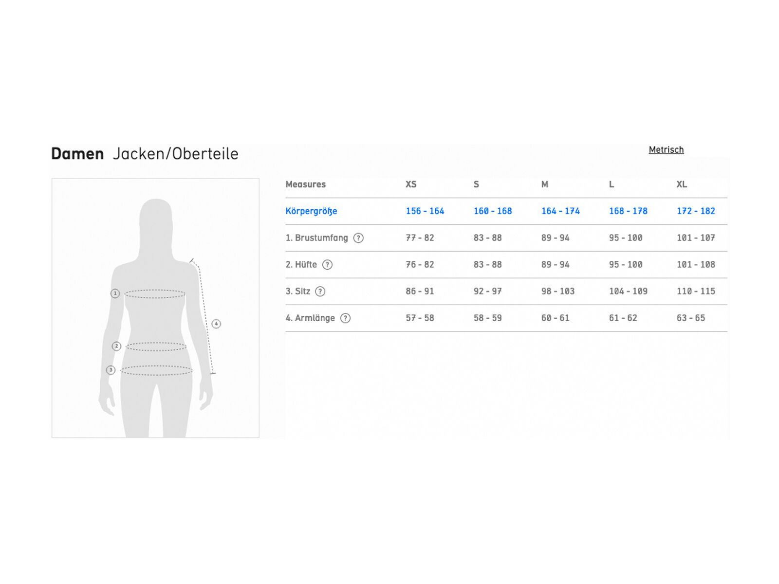Click the Metrisch unit link
Image resolution: width=779 pixels, height=584 pixels.
666,150
